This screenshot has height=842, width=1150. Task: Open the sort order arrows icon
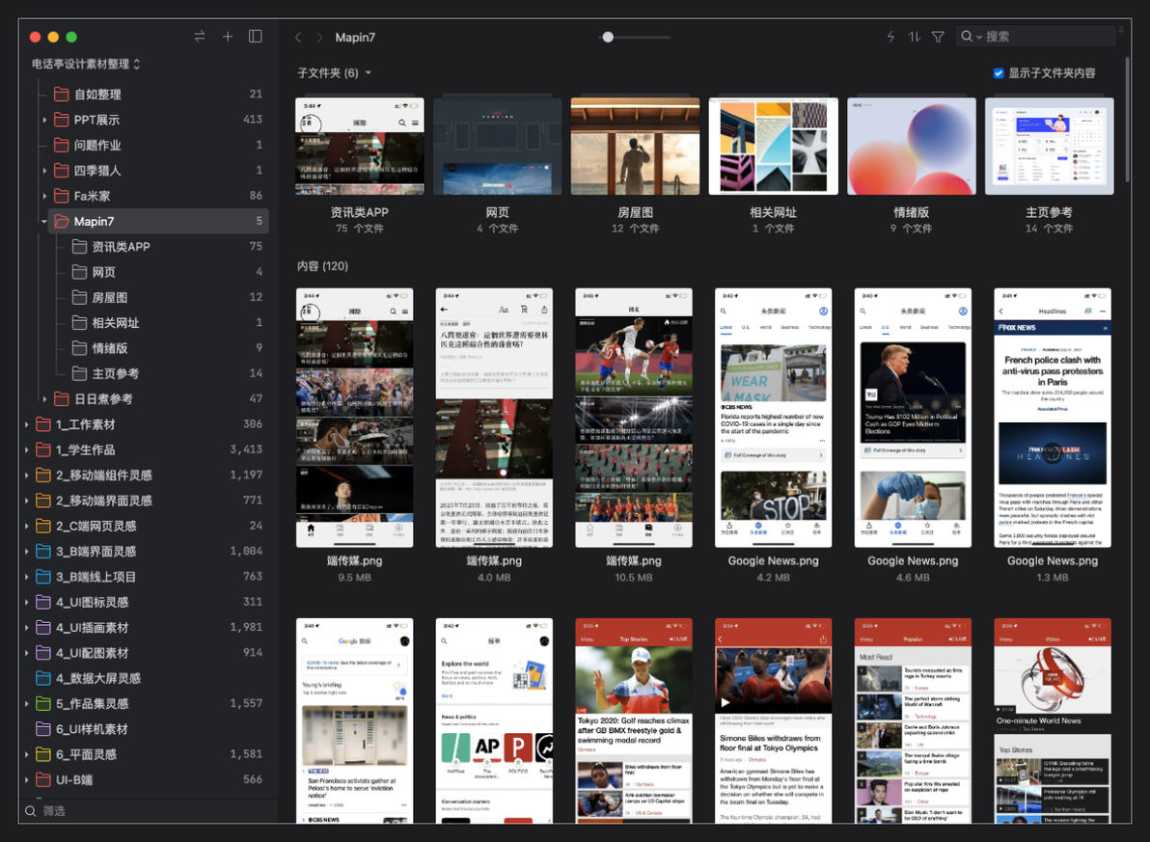(x=914, y=37)
